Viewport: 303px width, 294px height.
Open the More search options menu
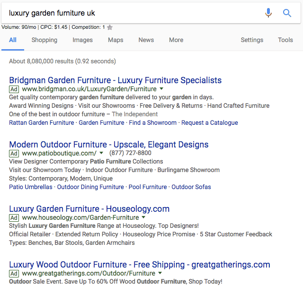pos(176,40)
